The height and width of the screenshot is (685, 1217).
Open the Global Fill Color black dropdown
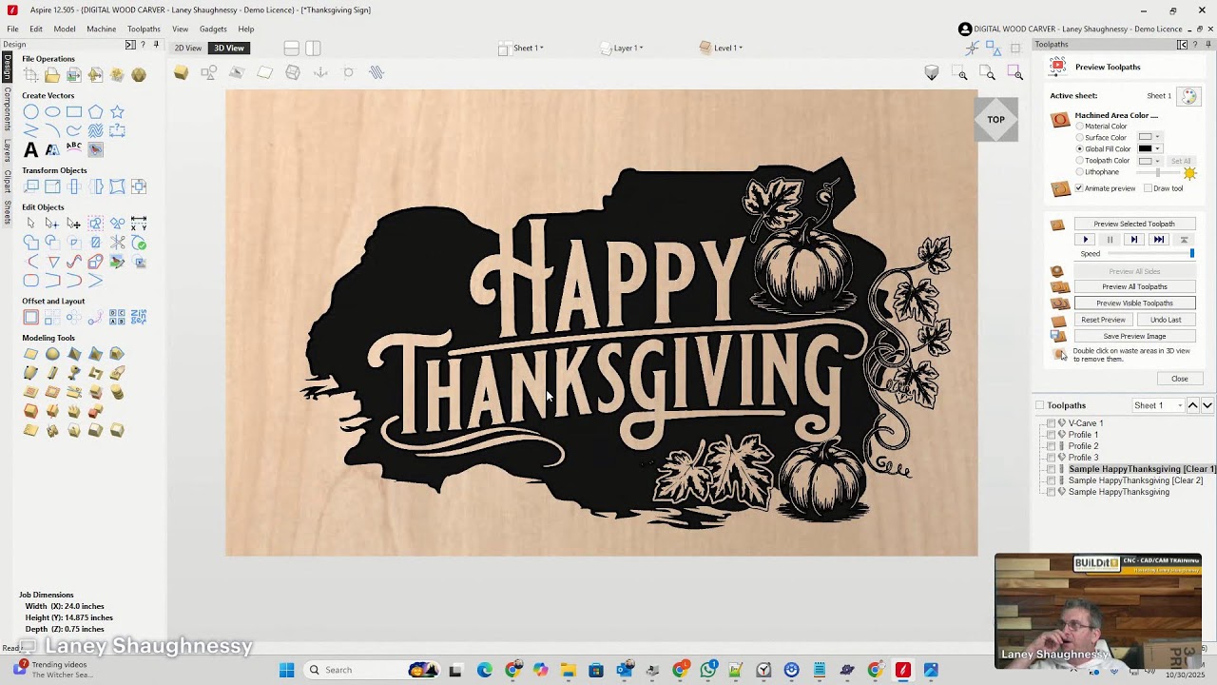coord(1149,148)
